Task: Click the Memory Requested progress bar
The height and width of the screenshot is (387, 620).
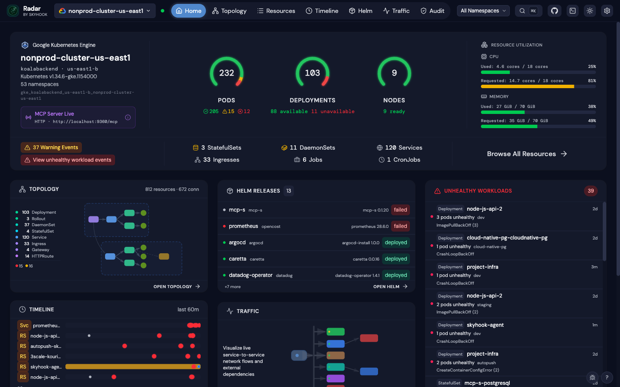Action: tap(538, 126)
